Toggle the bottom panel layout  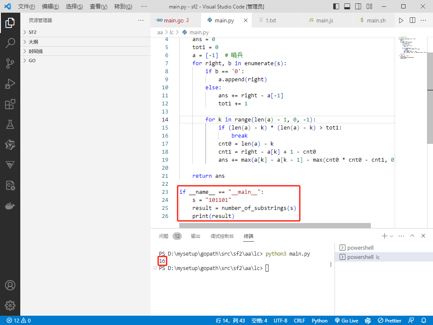click(347, 6)
